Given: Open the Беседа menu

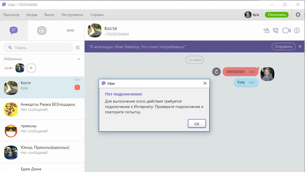Looking at the screenshot, I should tap(32, 15).
